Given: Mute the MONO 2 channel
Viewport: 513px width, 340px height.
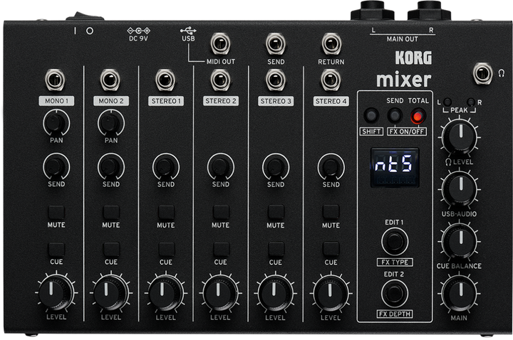Looking at the screenshot, I should coord(111,212).
